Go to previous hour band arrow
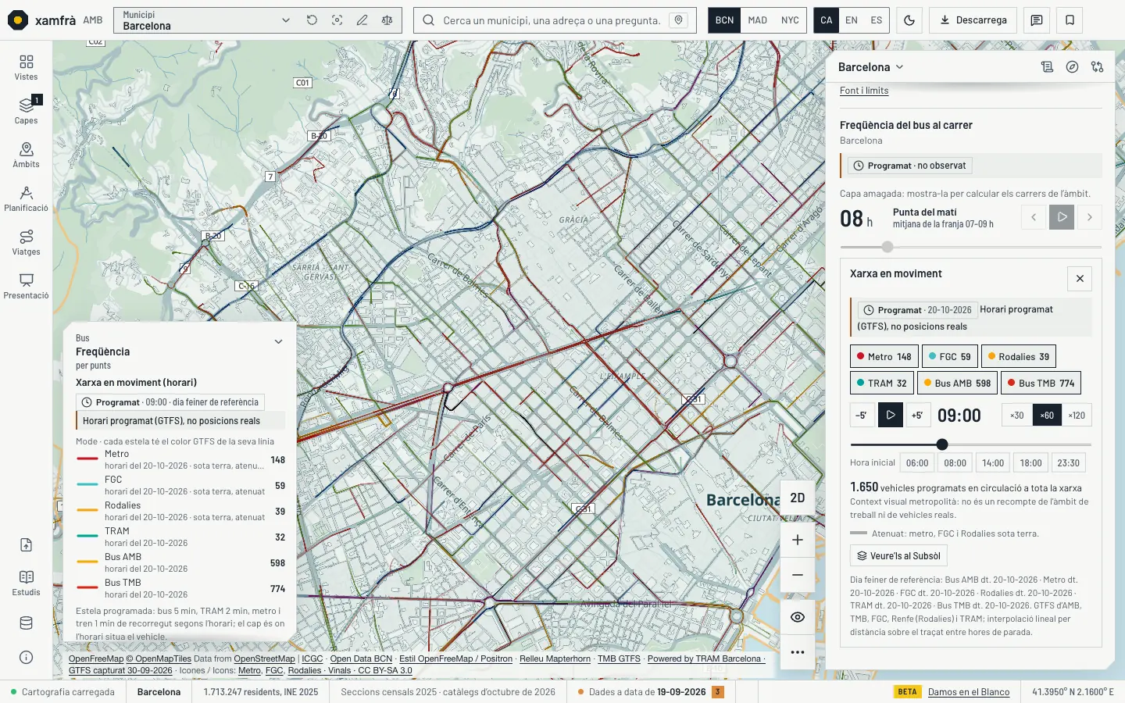Screen dimensions: 1125x703 tap(1034, 217)
